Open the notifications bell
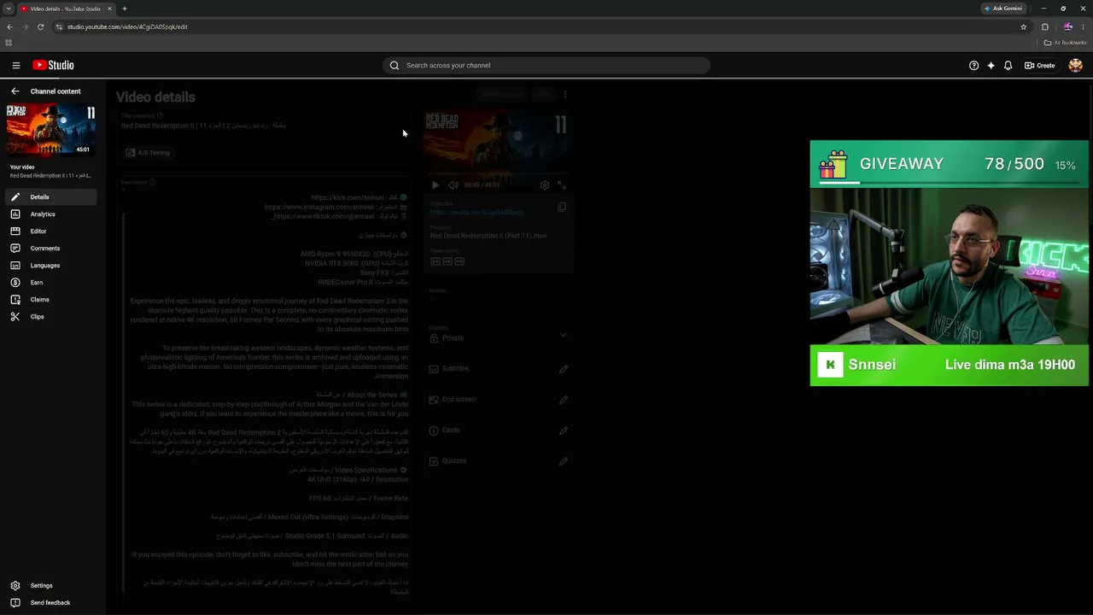The height and width of the screenshot is (615, 1093). (1008, 65)
